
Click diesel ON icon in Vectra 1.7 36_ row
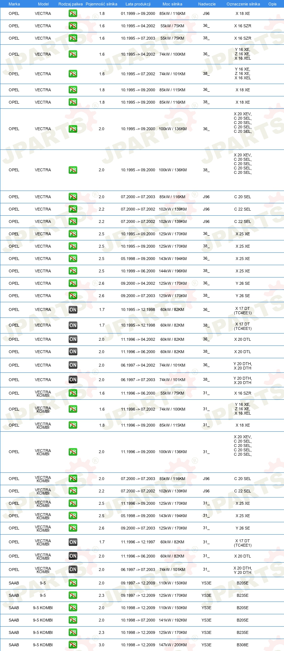click(x=73, y=310)
